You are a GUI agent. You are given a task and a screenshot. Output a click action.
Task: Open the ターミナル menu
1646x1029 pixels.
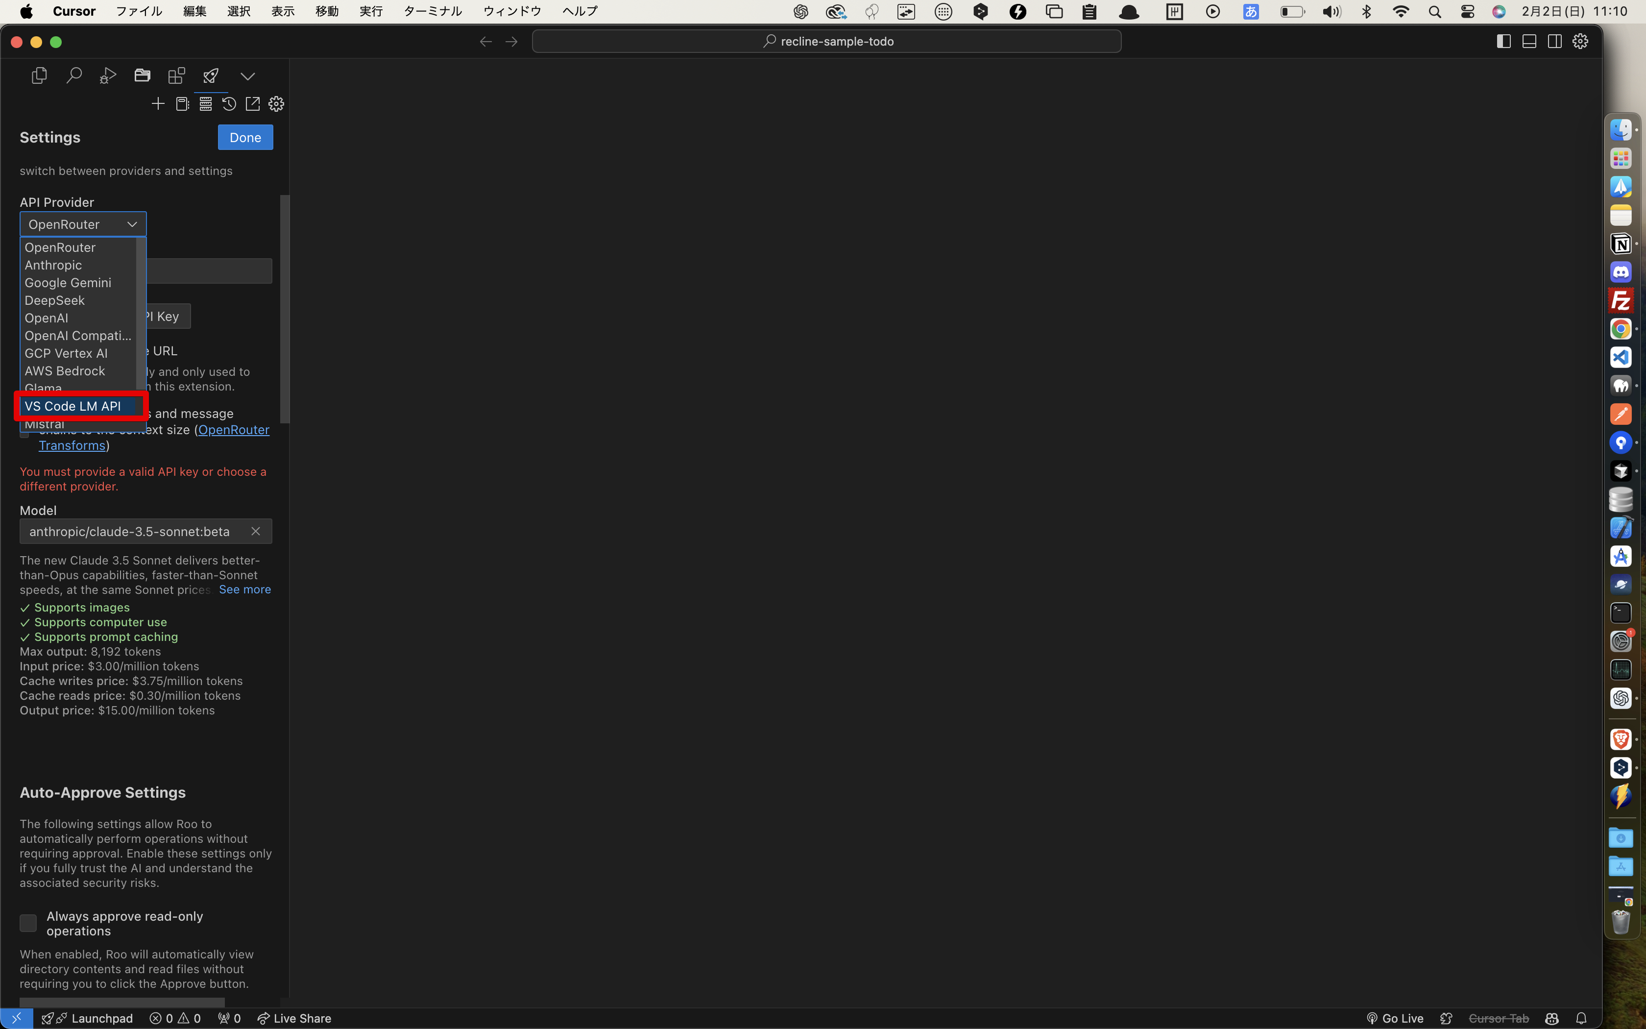(433, 11)
